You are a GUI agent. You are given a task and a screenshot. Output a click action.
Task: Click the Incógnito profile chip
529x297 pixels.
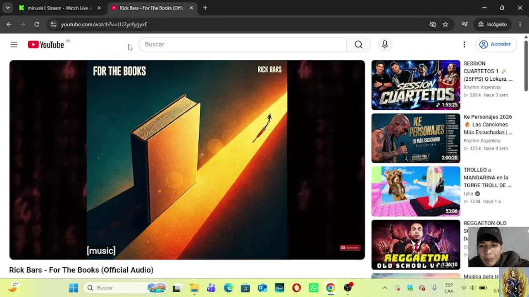[492, 24]
